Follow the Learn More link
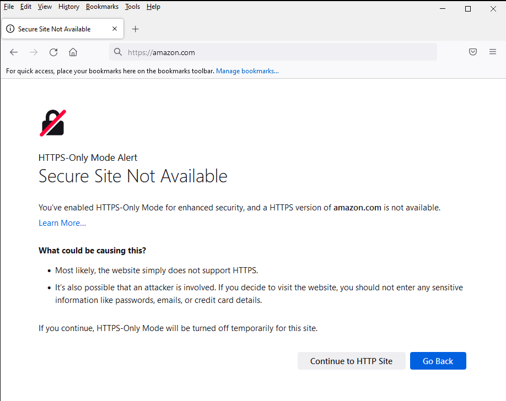The height and width of the screenshot is (401, 506). (x=62, y=223)
